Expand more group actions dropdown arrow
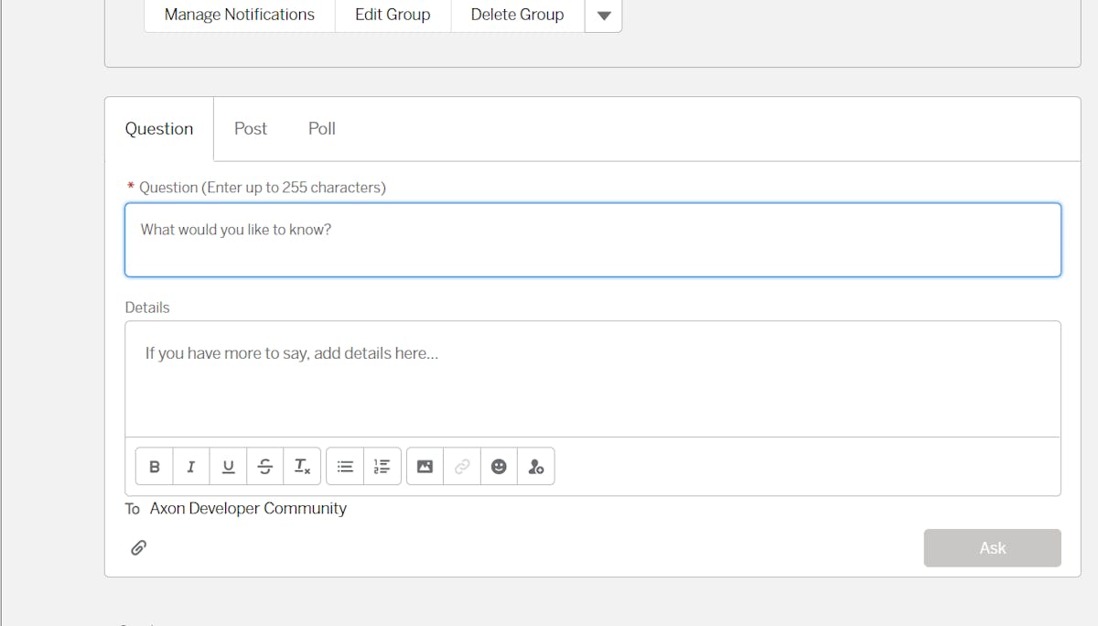Screen dimensions: 1098x626 tap(604, 16)
